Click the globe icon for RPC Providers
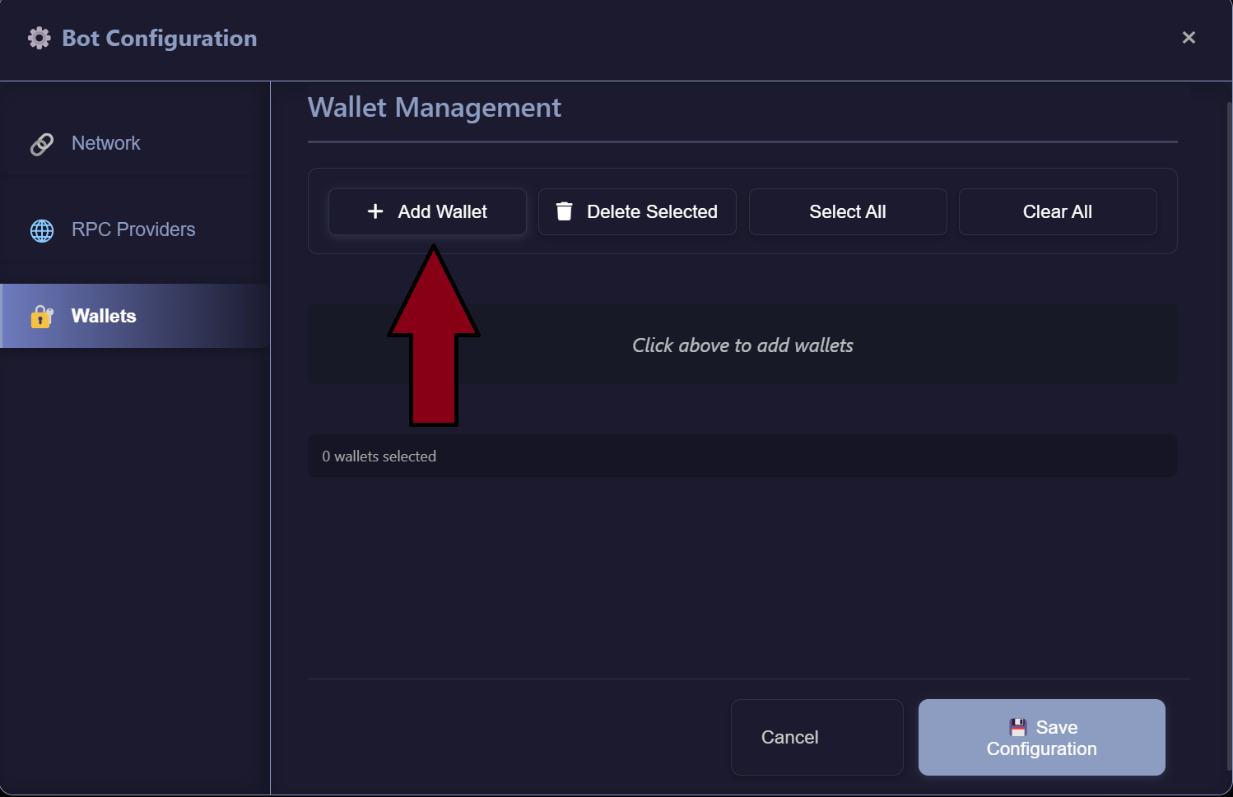This screenshot has width=1233, height=797. (x=42, y=230)
